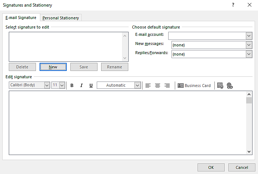Viewport: 258px width, 174px height.
Task: Align signature text to the left
Action: 148,86
